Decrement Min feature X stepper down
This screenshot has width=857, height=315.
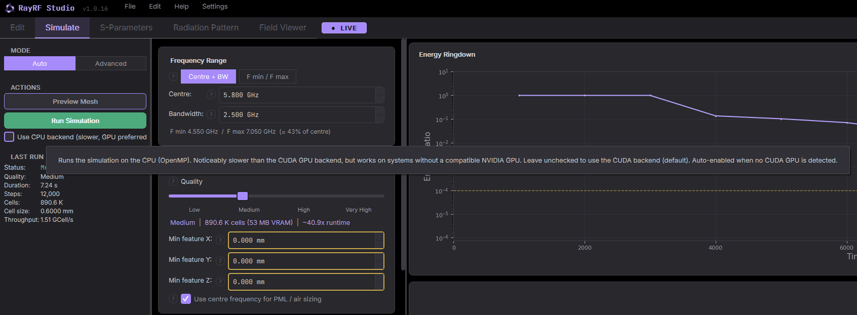tap(379, 244)
